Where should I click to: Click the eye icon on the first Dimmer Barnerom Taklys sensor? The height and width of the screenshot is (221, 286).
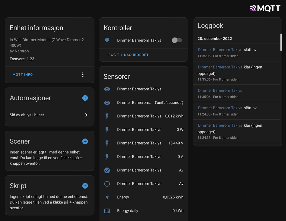pyautogui.click(x=107, y=89)
